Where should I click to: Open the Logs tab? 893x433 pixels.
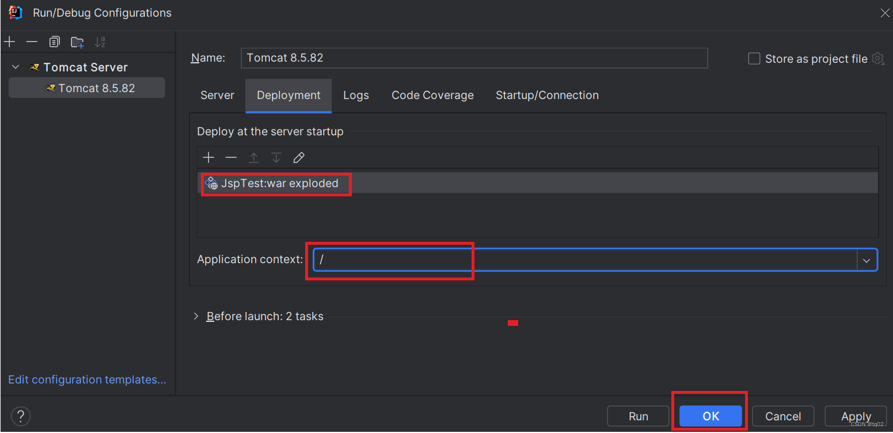click(x=356, y=96)
